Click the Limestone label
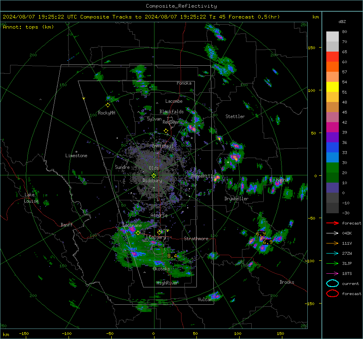Viewport: 363px width, 339px height. (x=76, y=156)
